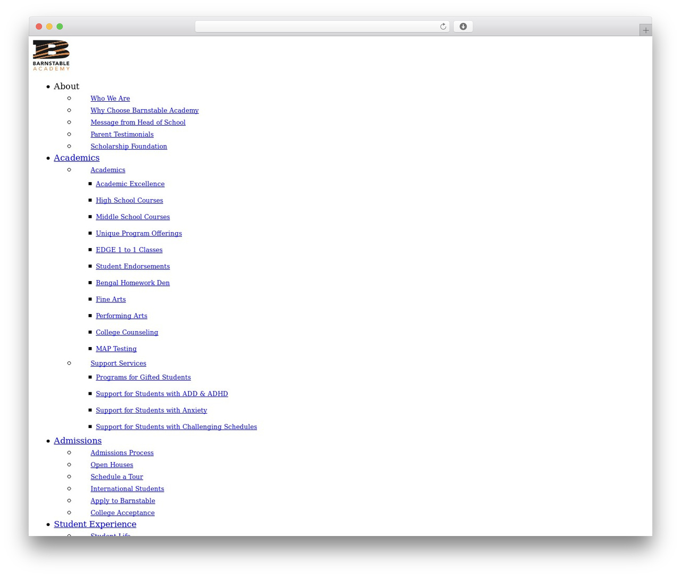
Task: Open the Student Experience menu heading
Action: coord(95,524)
